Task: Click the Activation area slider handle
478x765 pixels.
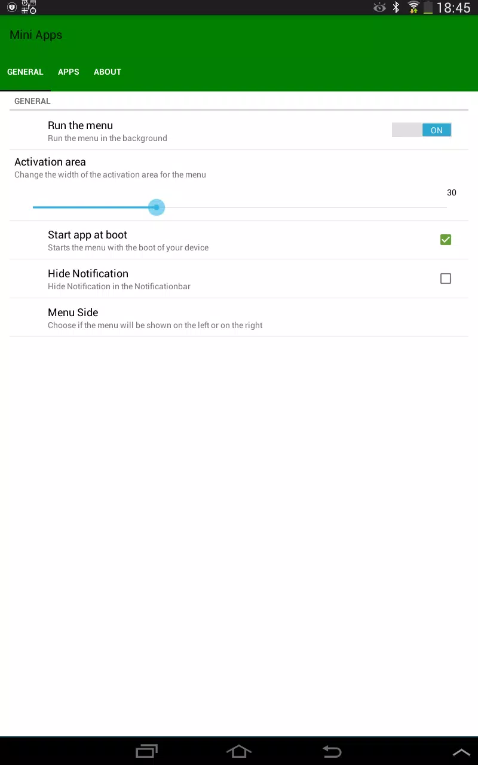Action: tap(157, 207)
